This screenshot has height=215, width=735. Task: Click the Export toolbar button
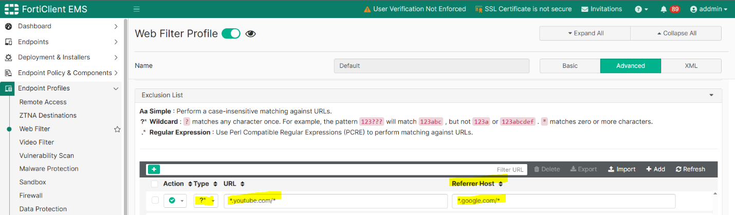(584, 169)
